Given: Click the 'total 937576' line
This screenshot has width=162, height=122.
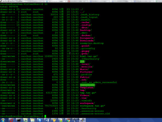Looking at the screenshot, I should (x=9, y=7).
